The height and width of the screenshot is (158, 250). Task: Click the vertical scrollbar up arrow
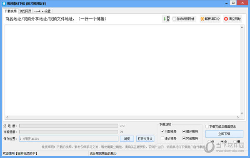click(x=242, y=27)
